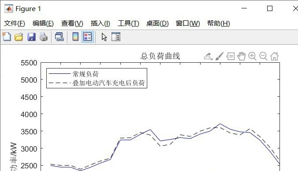
Task: Click the y-axis tick label 3500
Action: [x=29, y=132]
